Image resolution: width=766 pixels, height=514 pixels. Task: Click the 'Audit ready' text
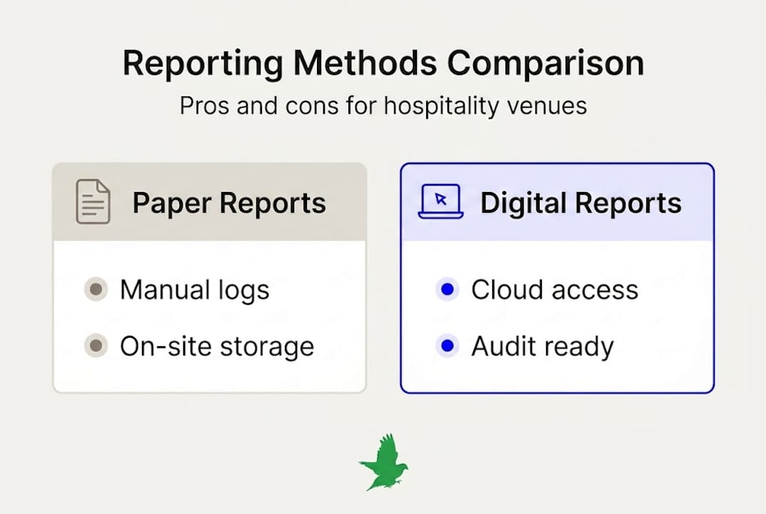coord(543,347)
